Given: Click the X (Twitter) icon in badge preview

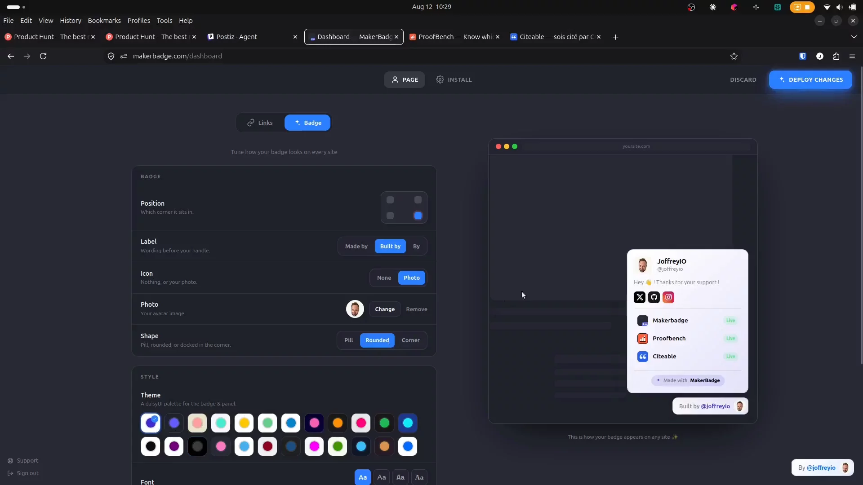Looking at the screenshot, I should click(x=640, y=297).
